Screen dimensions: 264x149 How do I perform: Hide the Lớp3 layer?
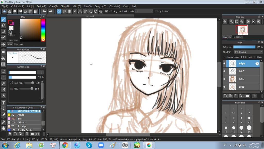click(x=225, y=71)
